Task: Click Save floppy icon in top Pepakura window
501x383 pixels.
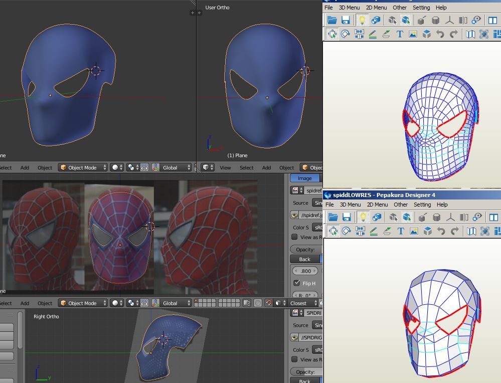Action: [346, 20]
